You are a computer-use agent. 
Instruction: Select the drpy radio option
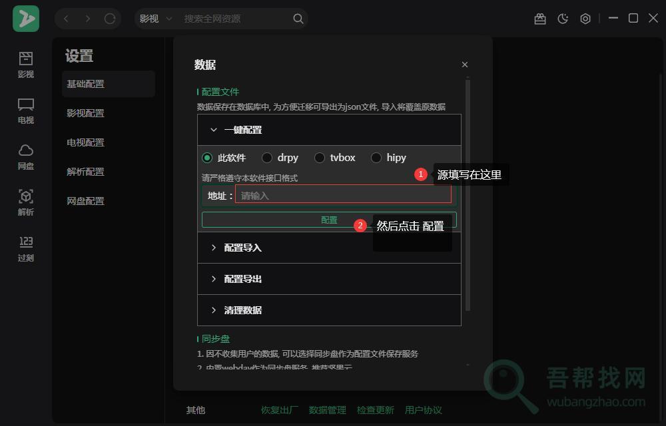(267, 158)
